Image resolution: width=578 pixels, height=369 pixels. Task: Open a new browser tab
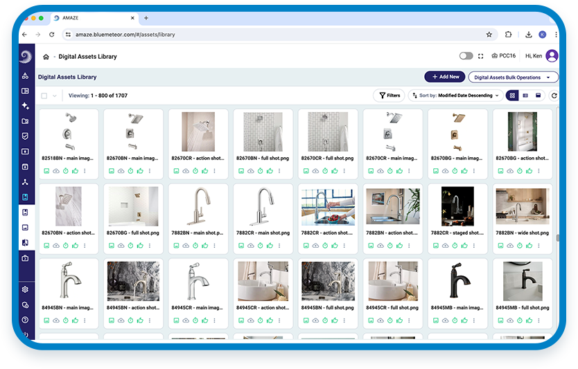tap(146, 18)
